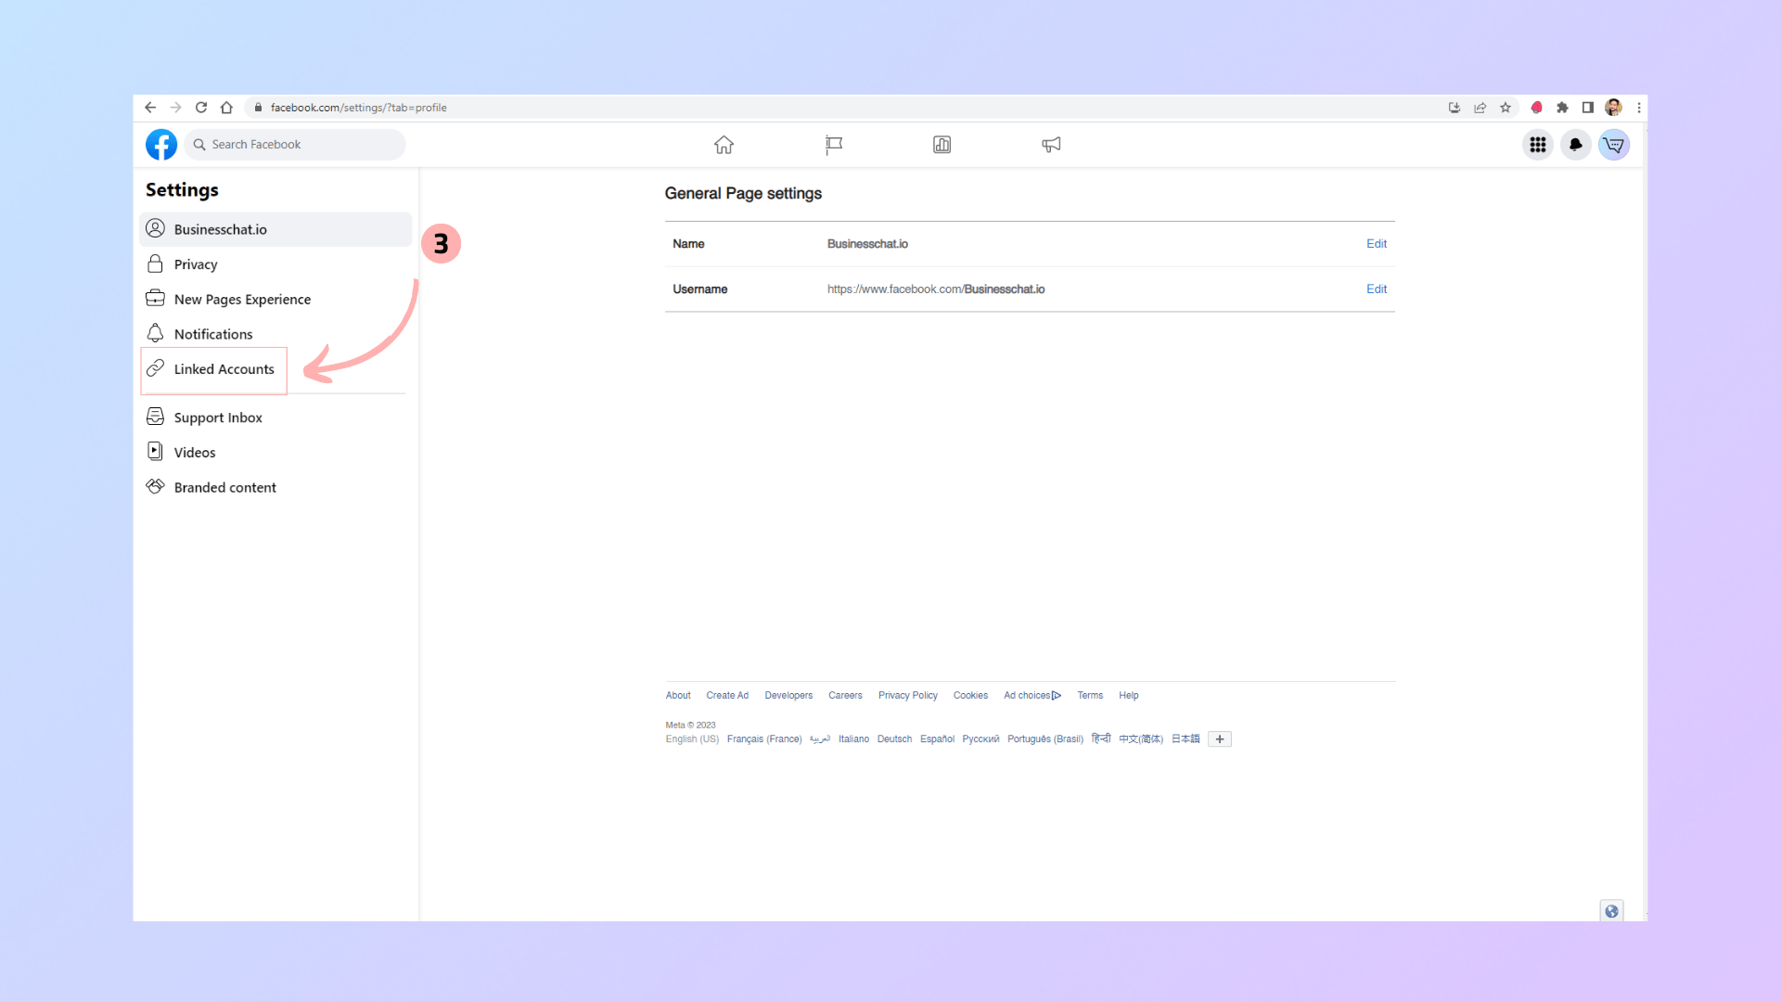Open the browser extensions puzzle icon

[1562, 108]
